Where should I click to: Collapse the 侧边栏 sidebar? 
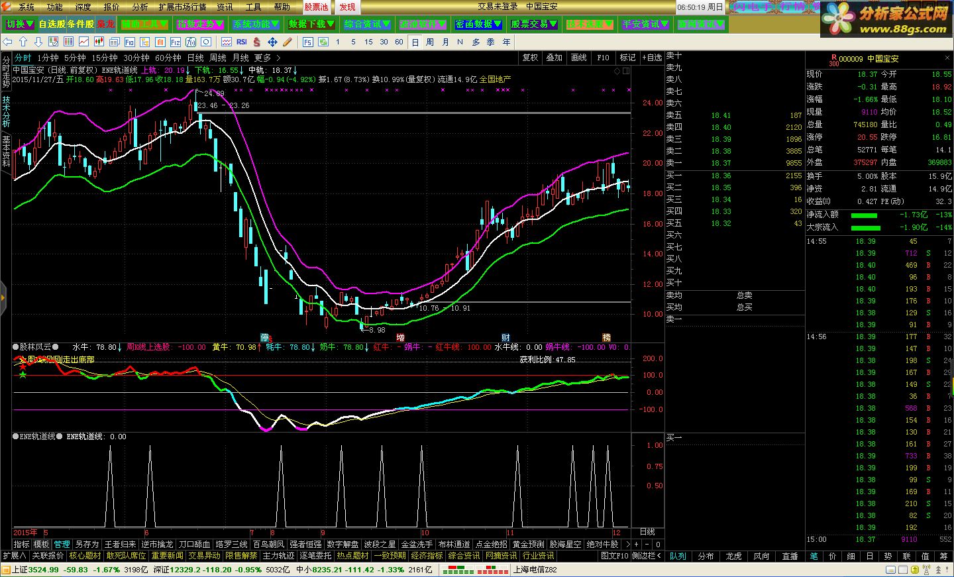tap(647, 556)
